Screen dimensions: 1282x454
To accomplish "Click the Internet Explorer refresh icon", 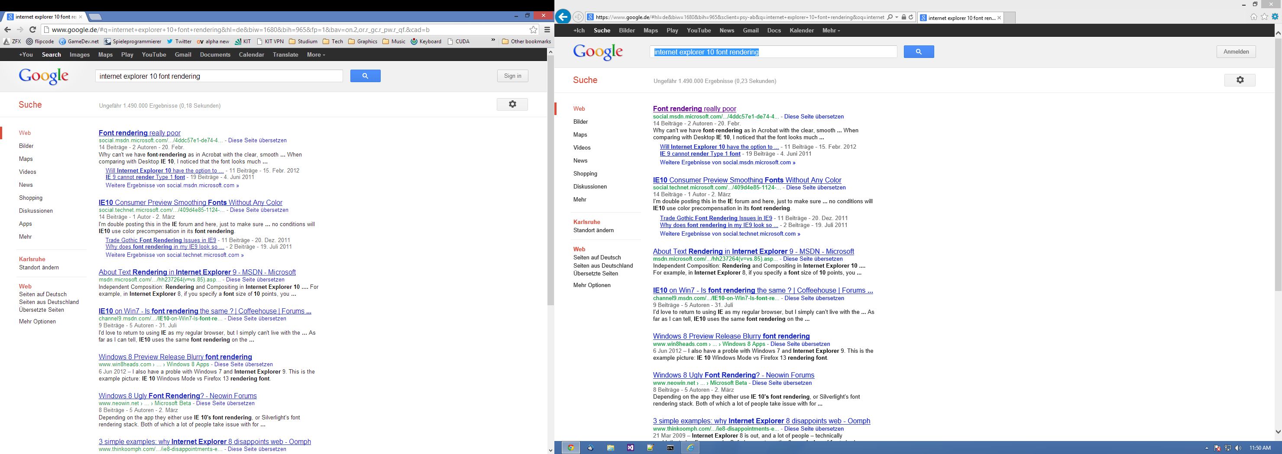I will coord(911,17).
